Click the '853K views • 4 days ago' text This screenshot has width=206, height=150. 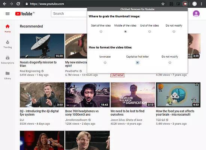coord(35,124)
